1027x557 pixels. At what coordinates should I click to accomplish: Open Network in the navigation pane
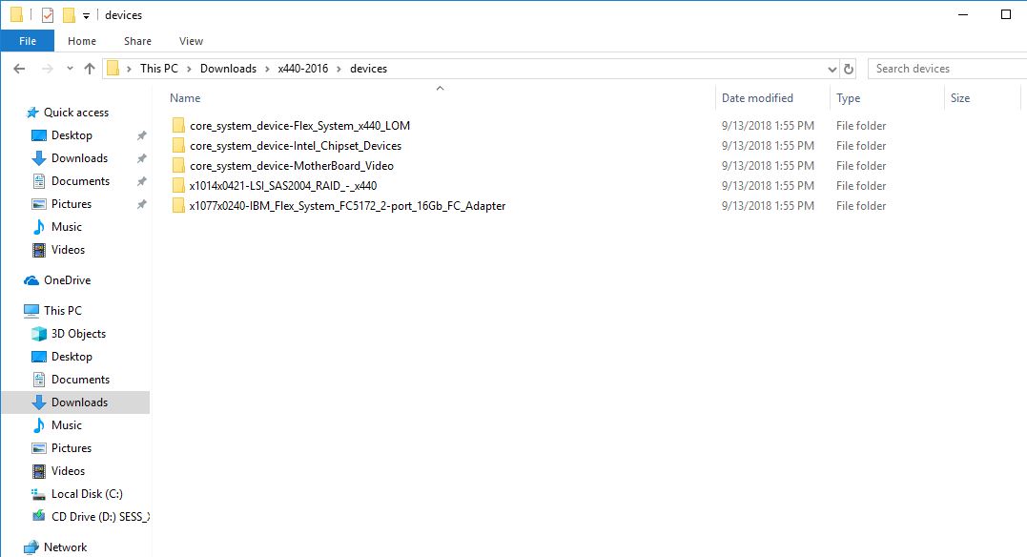65,547
